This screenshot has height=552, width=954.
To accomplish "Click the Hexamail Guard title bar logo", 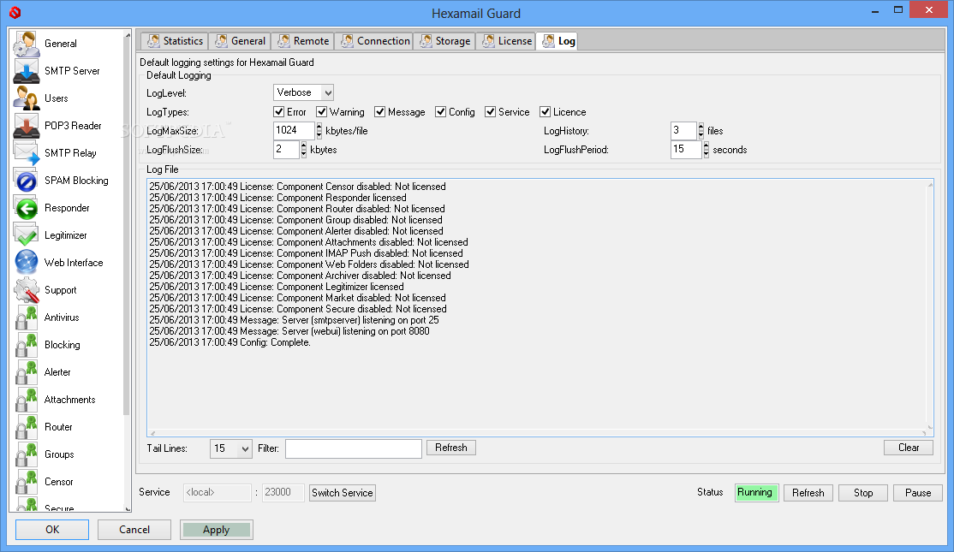I will [x=15, y=12].
